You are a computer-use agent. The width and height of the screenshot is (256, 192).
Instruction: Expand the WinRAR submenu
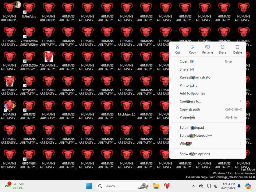click(x=207, y=143)
